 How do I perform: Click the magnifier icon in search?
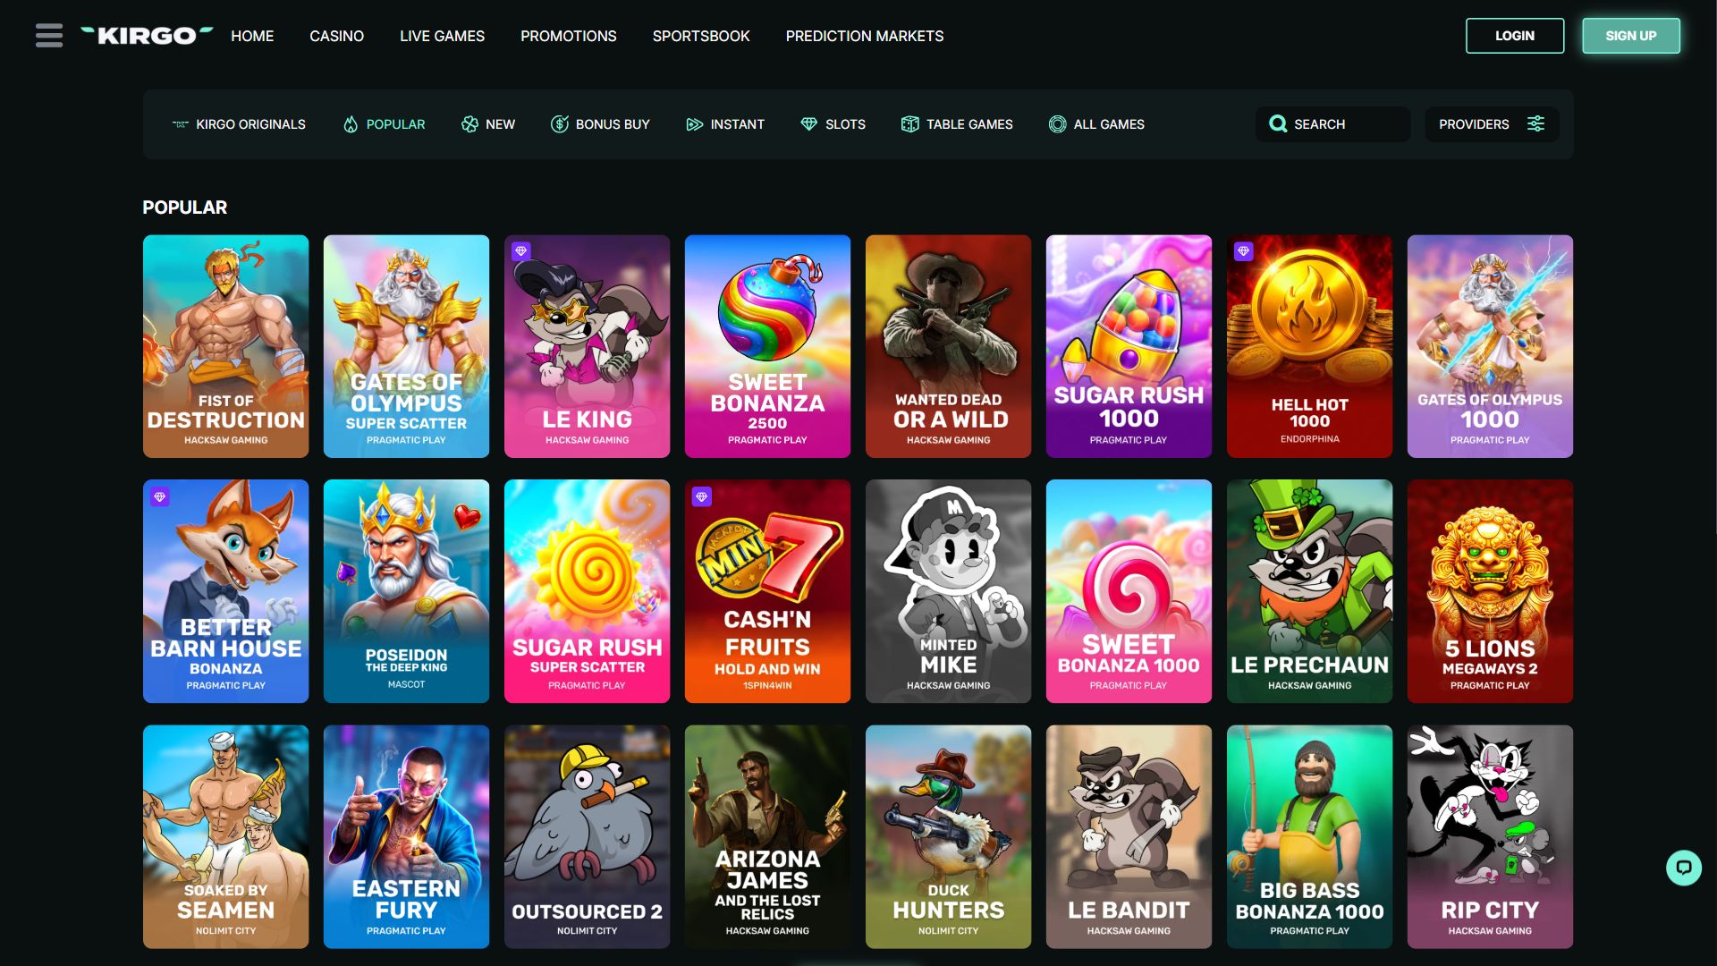(1278, 124)
